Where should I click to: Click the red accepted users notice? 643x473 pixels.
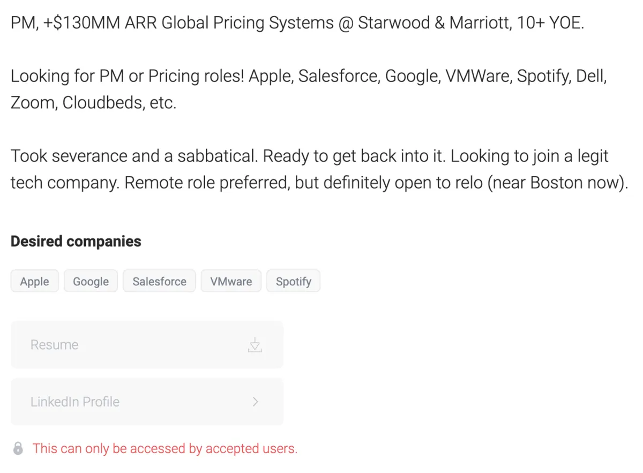pos(165,448)
